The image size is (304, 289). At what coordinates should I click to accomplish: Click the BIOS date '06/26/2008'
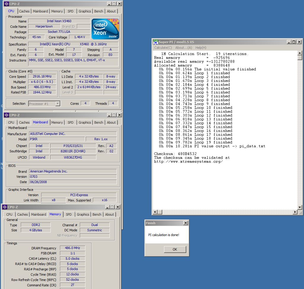(x=73, y=182)
